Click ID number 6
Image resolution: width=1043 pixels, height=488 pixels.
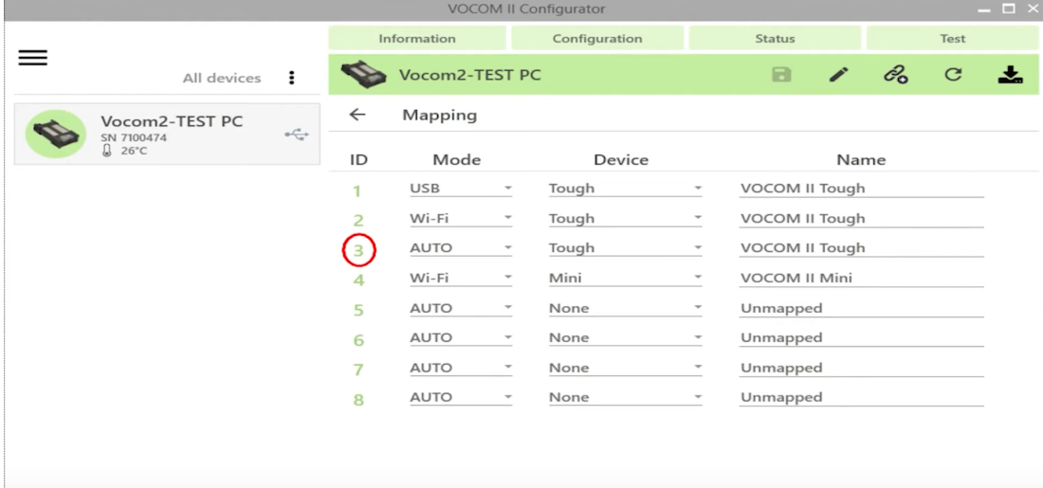pos(358,340)
